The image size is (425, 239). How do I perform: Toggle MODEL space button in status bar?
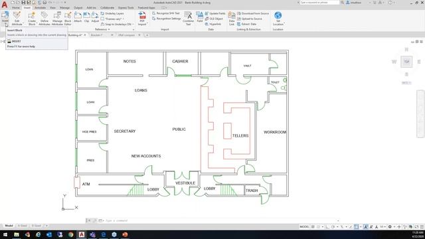(304, 226)
